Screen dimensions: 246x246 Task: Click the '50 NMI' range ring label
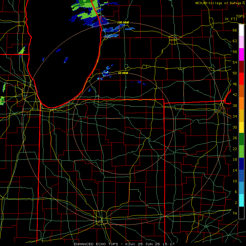tap(123, 73)
